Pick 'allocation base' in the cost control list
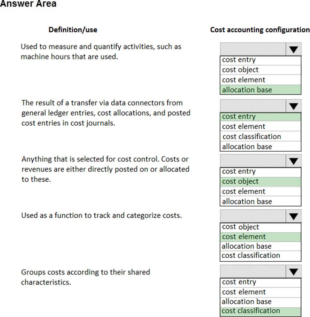310x317 pixels. point(247,202)
